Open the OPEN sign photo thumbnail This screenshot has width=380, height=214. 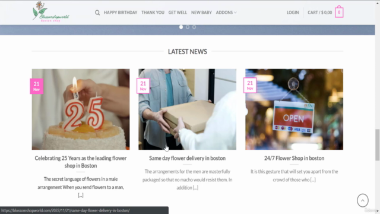[294, 109]
